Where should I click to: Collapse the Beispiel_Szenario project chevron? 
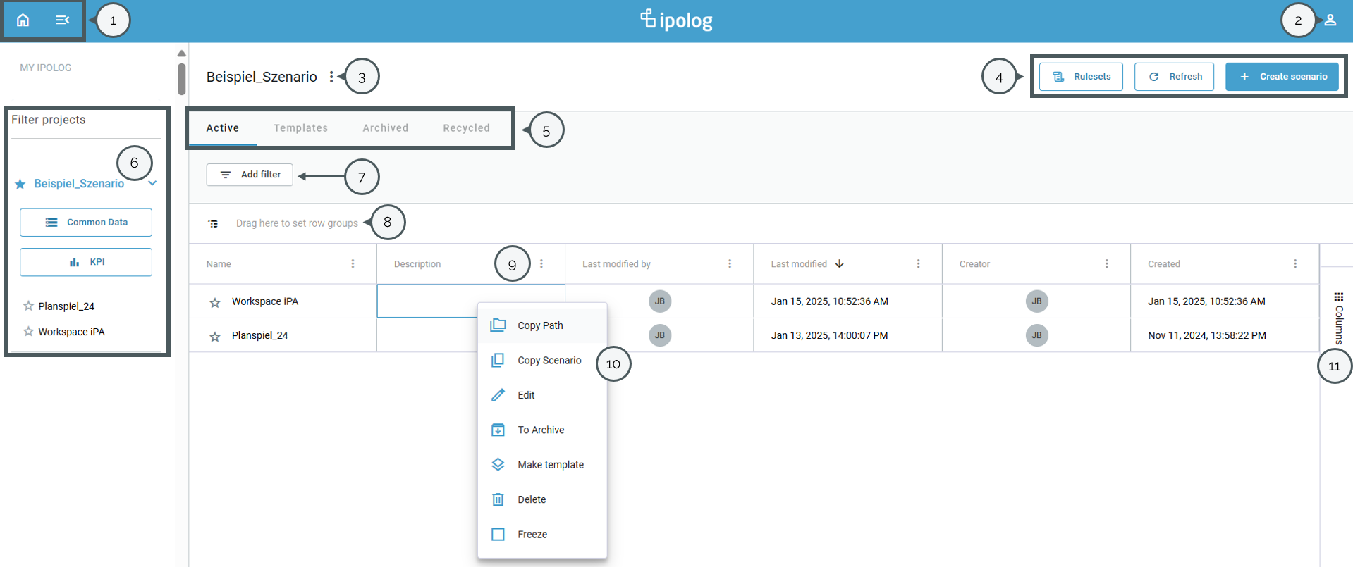click(152, 183)
